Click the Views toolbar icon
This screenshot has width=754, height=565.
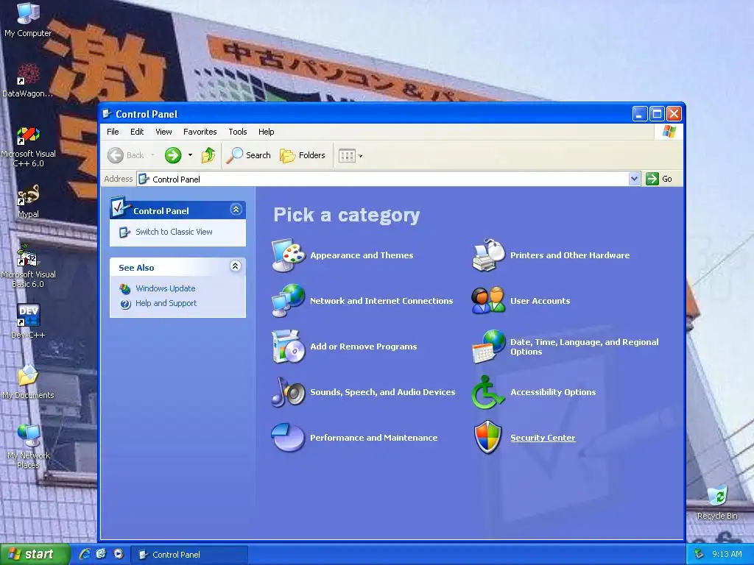point(347,155)
